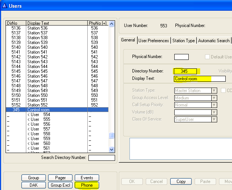Open the Station Type tab

click(184, 41)
